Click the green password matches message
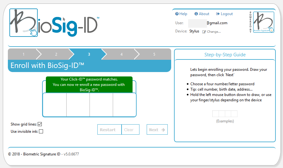This screenshot has height=168, width=283. click(x=89, y=84)
